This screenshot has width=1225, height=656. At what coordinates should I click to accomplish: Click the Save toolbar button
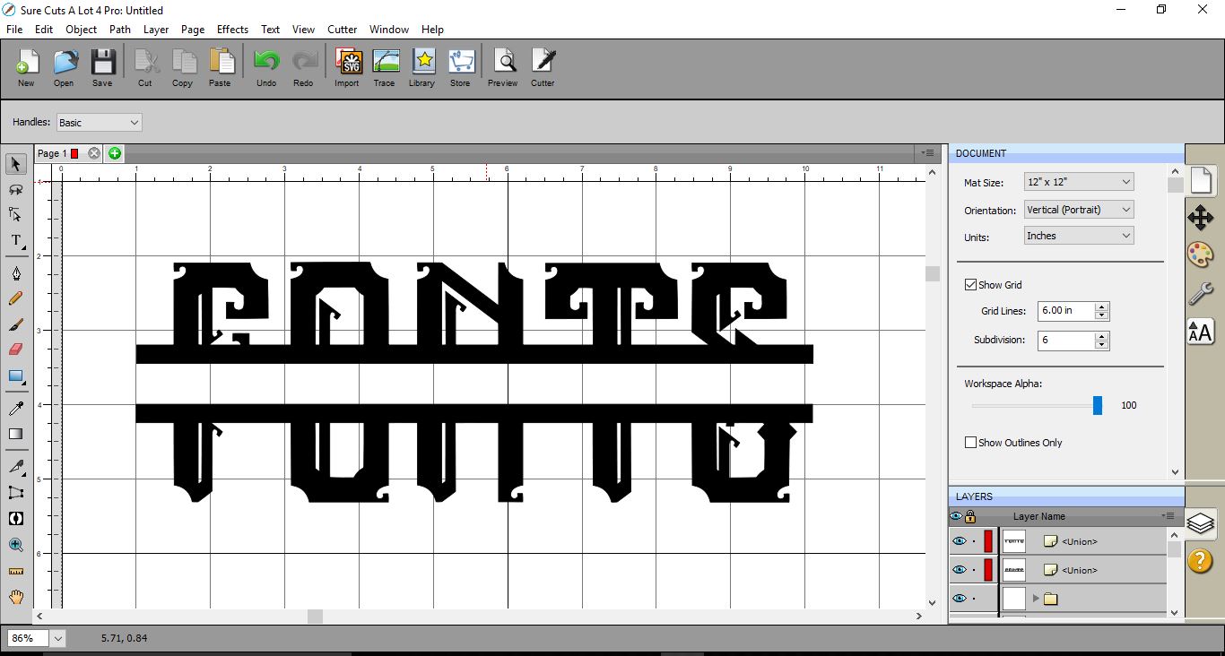[x=102, y=68]
